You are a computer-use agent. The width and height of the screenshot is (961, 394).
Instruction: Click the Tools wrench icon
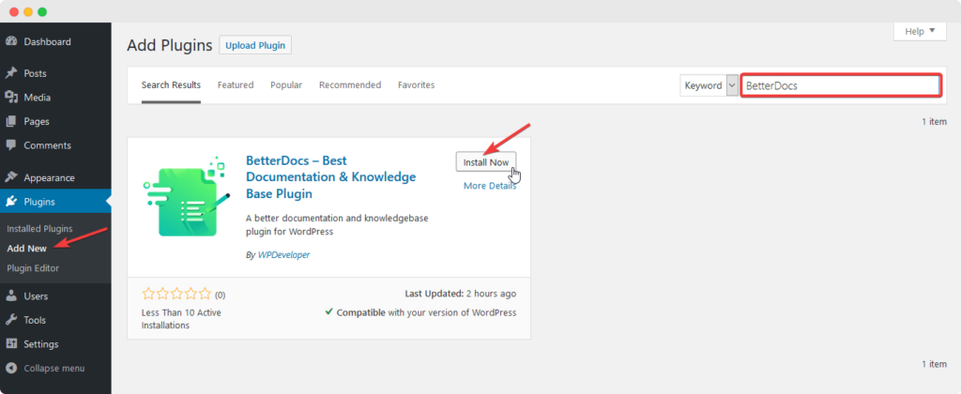tap(11, 320)
